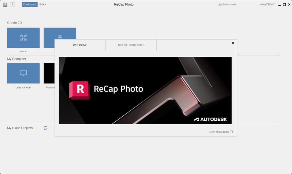Click the Load a model tile
Image resolution: width=292 pixels, height=174 pixels.
23,73
